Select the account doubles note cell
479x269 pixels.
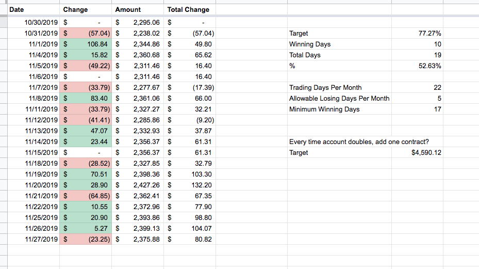click(x=359, y=141)
